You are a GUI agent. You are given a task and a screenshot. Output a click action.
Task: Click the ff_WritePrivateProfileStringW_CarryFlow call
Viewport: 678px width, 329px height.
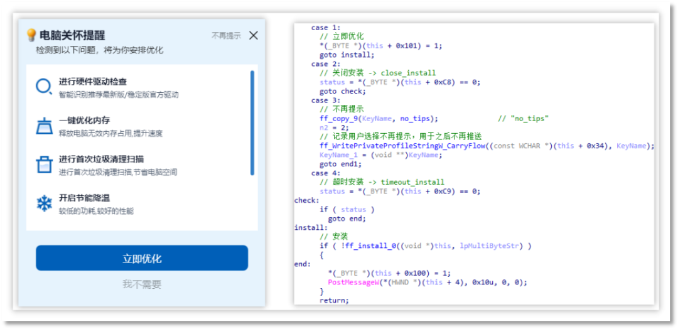click(x=487, y=146)
